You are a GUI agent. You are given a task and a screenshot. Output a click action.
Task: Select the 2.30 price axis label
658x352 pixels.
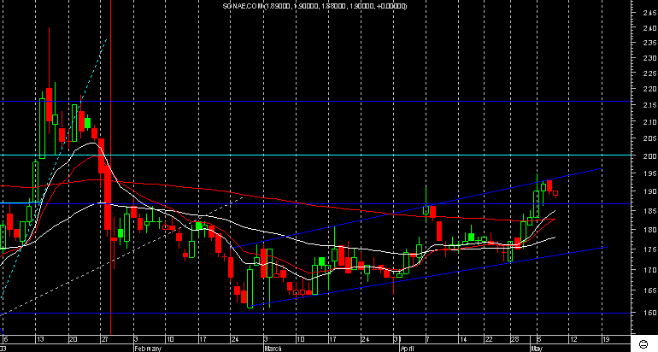649,58
